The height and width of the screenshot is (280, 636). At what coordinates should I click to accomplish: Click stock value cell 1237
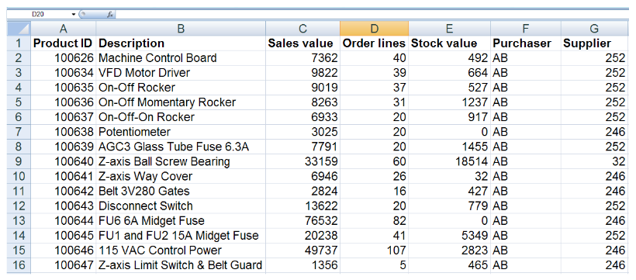pyautogui.click(x=449, y=102)
